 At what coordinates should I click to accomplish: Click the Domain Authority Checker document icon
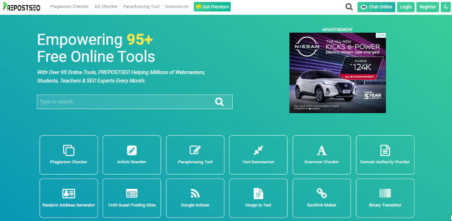tap(385, 150)
